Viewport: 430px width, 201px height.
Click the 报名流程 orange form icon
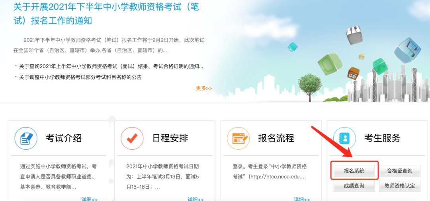tap(238, 138)
